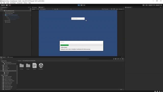Viewport: 163px width, 92px height.
Task: Toggle the mute audio icon in Game view
Action: point(112,9)
